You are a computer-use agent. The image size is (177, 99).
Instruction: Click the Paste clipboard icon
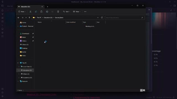point(41,12)
